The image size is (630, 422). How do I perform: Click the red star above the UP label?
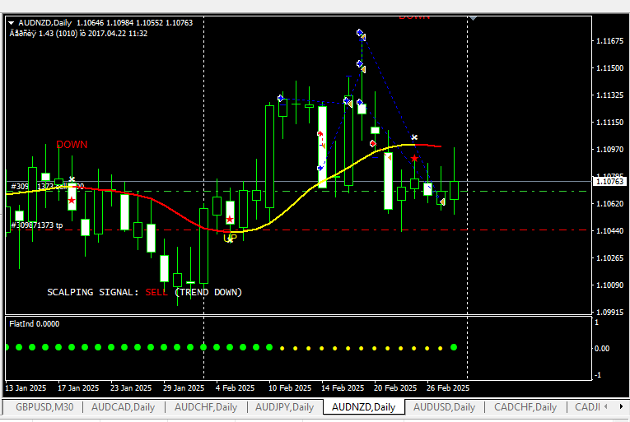230,220
